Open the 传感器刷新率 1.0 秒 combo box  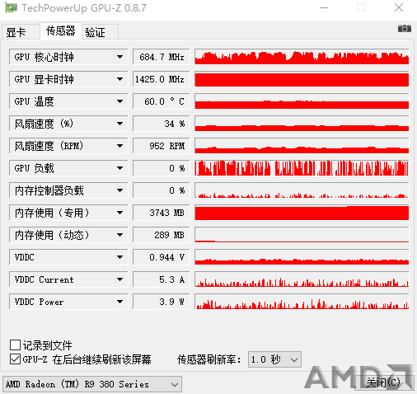coord(274,359)
